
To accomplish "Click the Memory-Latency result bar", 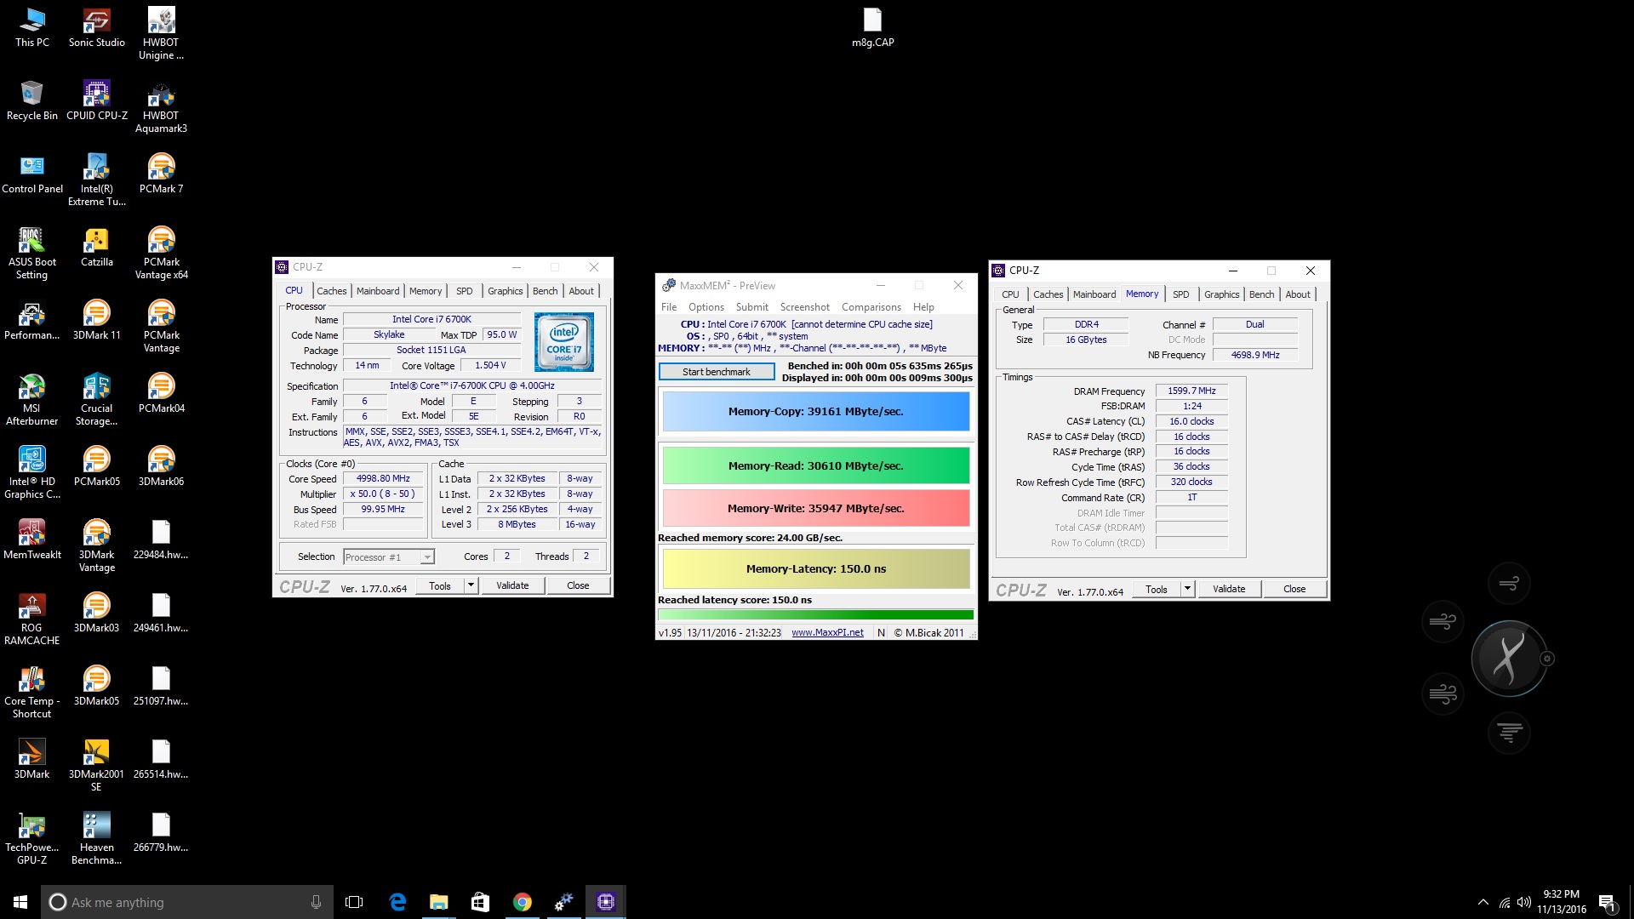I will 815,569.
